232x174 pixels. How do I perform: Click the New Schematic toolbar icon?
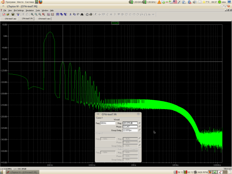[4, 14]
